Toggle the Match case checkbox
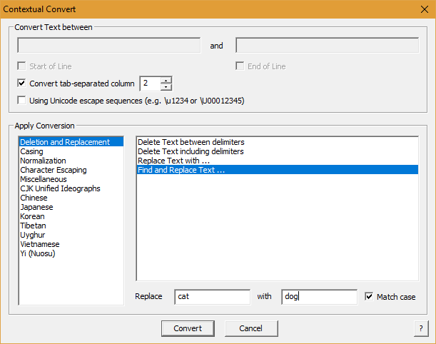 (369, 296)
